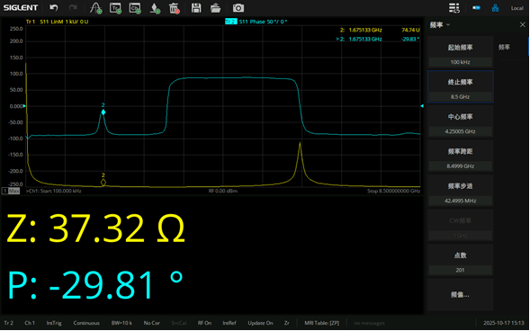530x331 pixels.
Task: Select Tr 1 S11 LinM trace label
Action: 57,22
